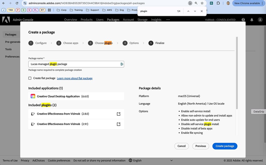Click the plugin icon beside Creative Effectiveness 2.8.0
266x165 pixels.
[x=33, y=114]
